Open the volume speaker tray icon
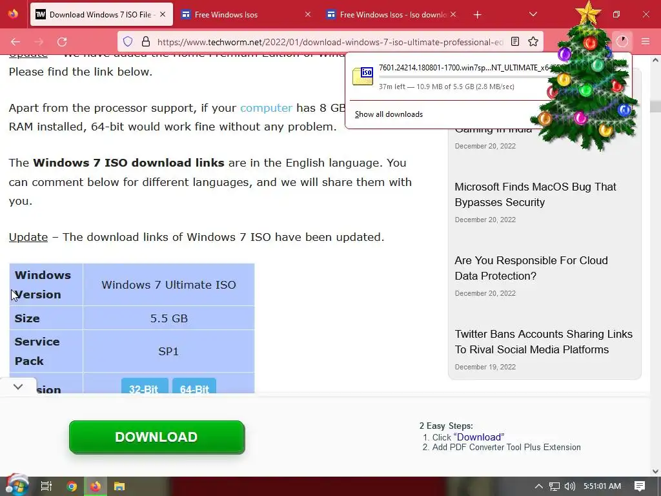This screenshot has height=496, width=661. click(569, 486)
